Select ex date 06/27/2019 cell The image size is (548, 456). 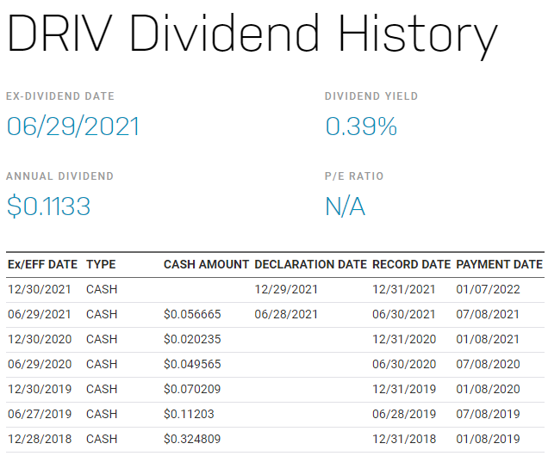pos(40,414)
